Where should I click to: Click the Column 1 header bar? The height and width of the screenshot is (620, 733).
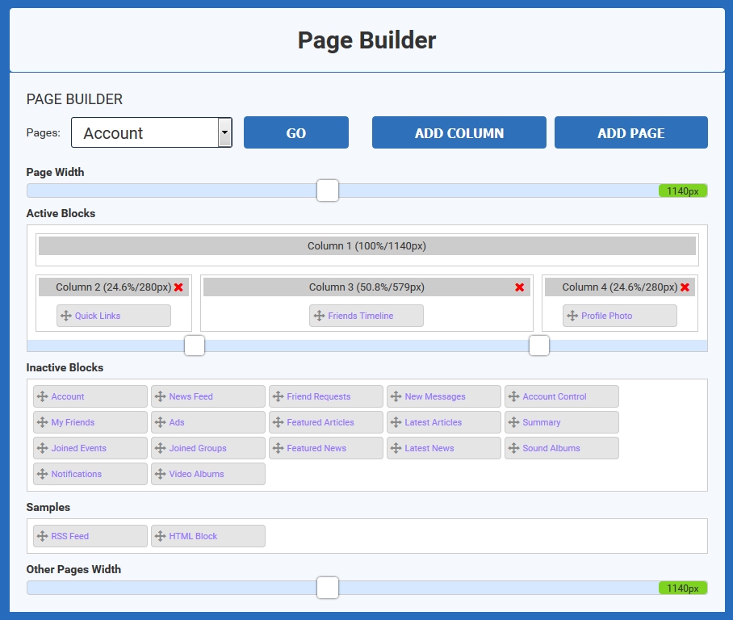tap(366, 246)
